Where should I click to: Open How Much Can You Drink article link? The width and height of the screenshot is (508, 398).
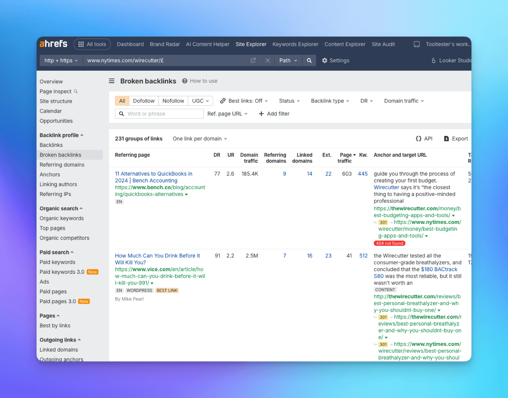[x=158, y=259]
